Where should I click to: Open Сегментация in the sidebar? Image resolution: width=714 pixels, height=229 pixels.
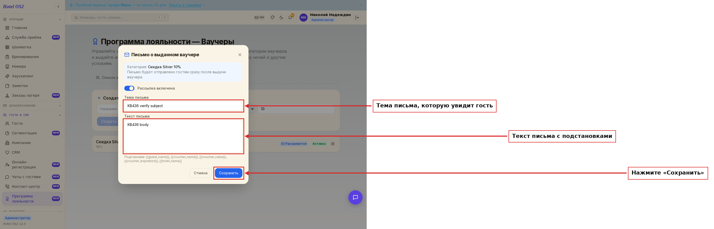(32, 133)
